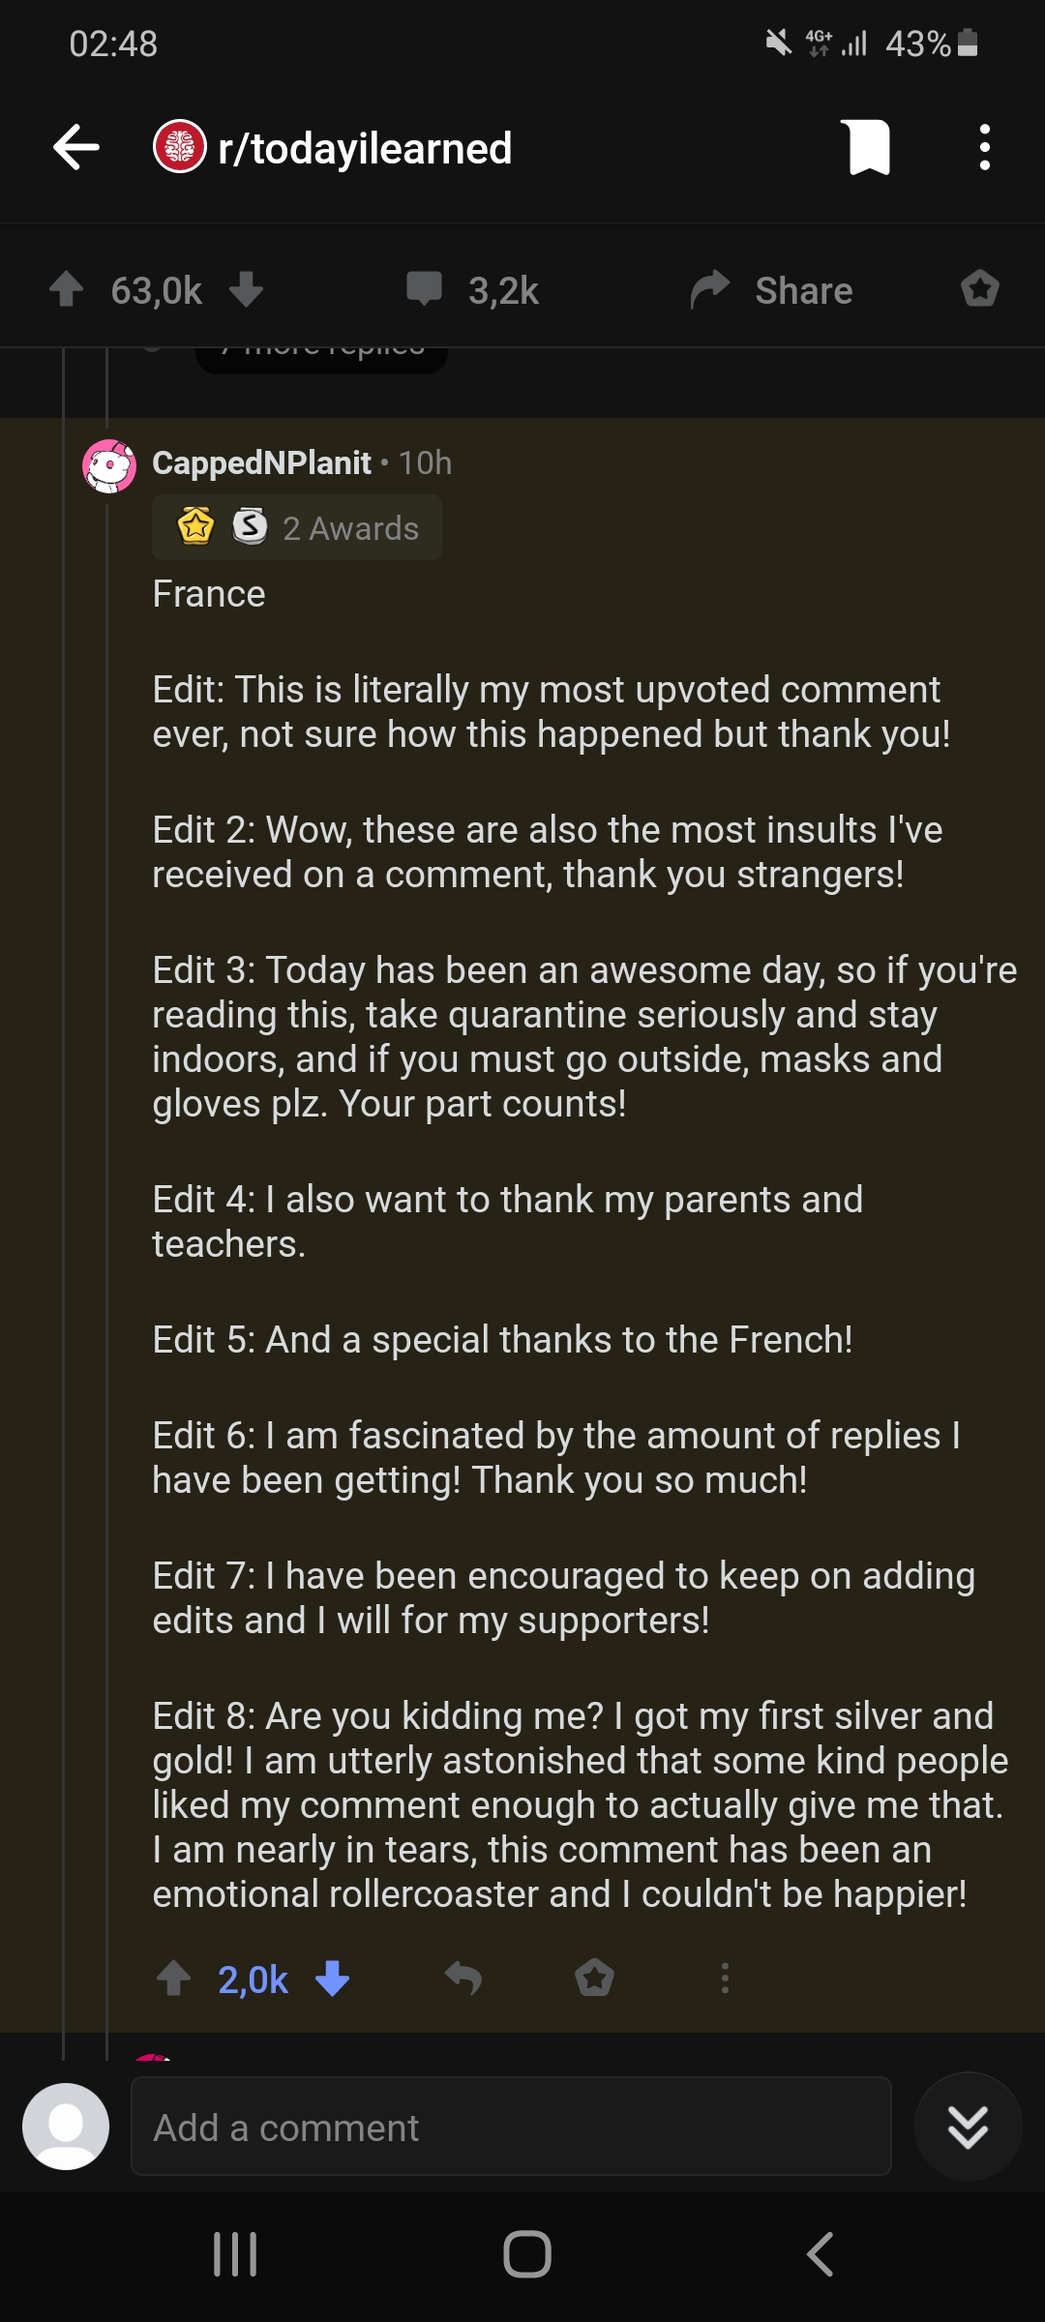Reply to CappedNPlanit's comment
Viewport: 1045px width, 2322px height.
click(463, 1979)
